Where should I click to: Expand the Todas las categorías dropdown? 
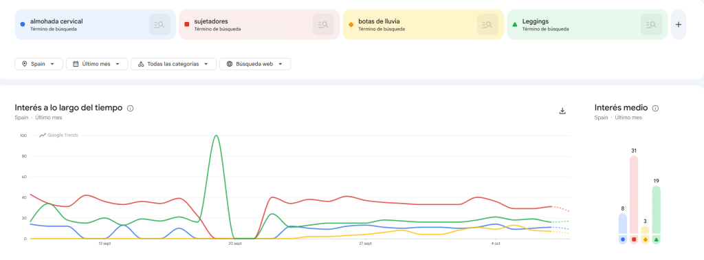coord(174,64)
